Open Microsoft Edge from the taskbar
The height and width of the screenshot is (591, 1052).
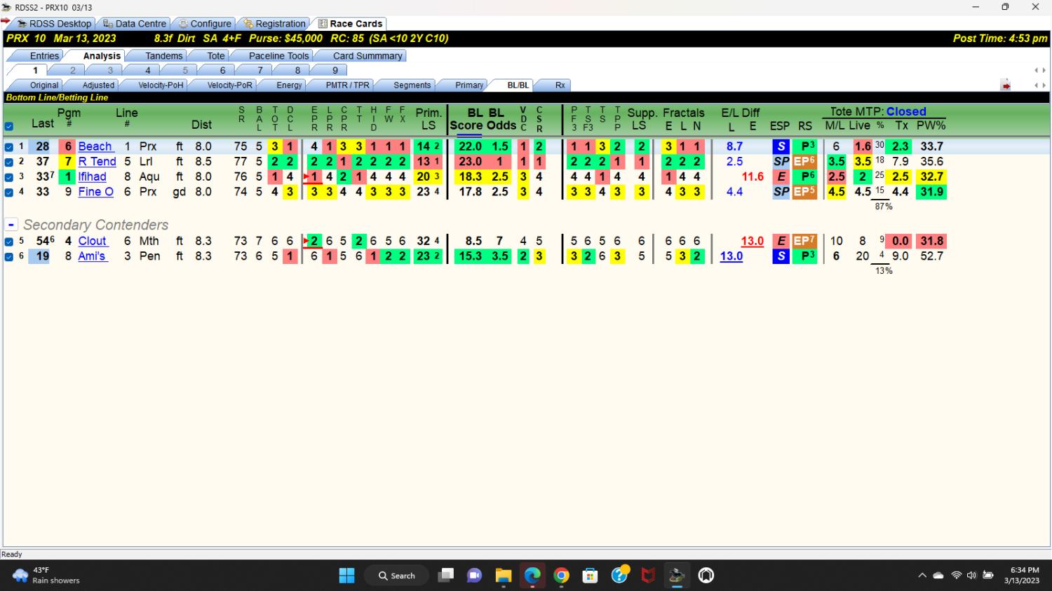point(532,576)
